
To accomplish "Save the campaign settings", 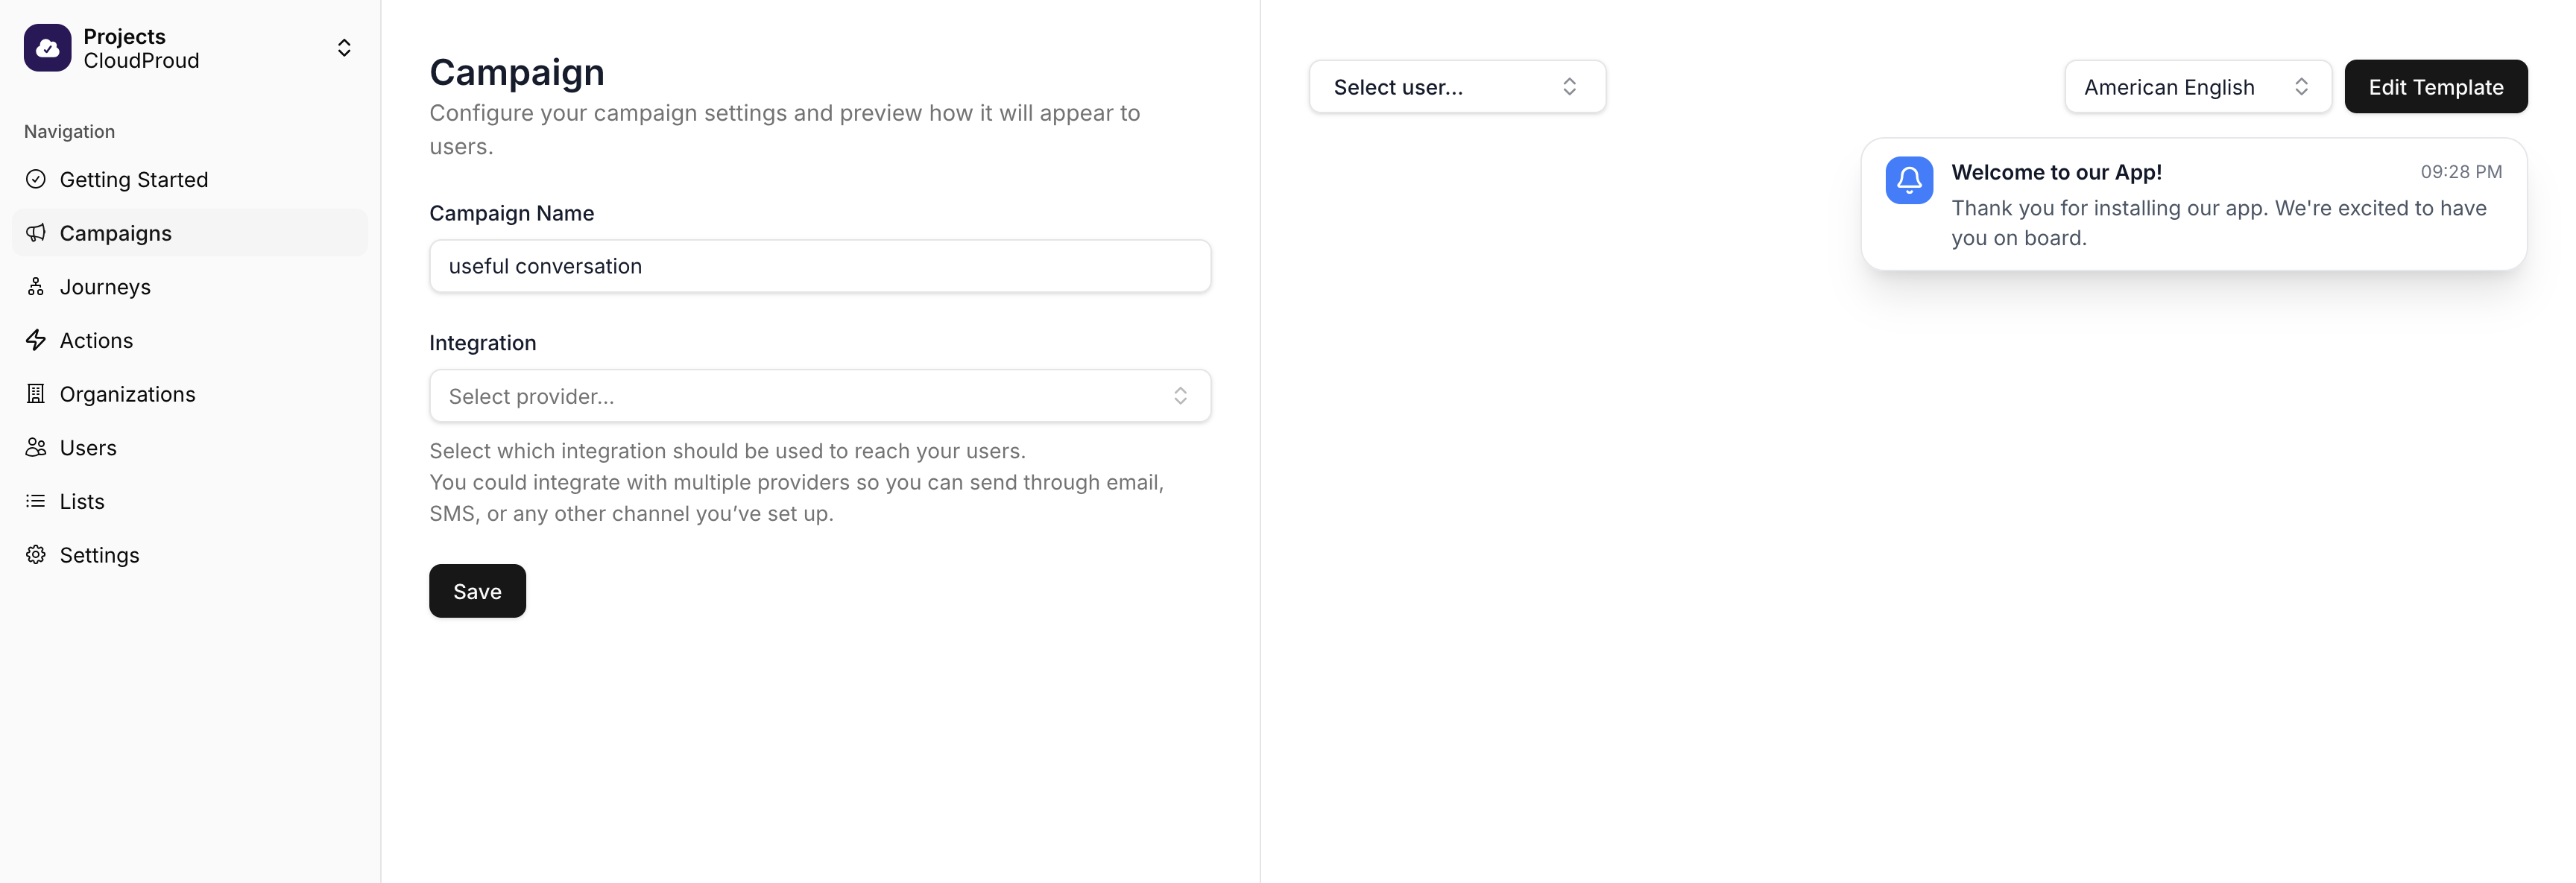I will click(477, 591).
